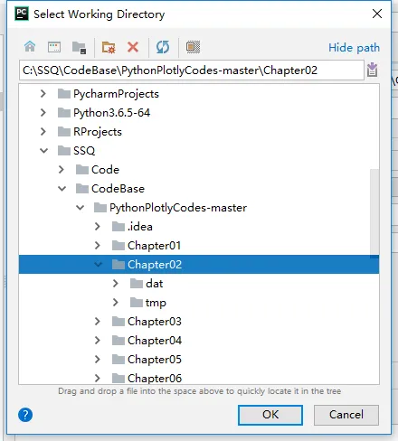The height and width of the screenshot is (441, 398).
Task: Toggle Show Hidden Files and Directories icon
Action: [193, 47]
